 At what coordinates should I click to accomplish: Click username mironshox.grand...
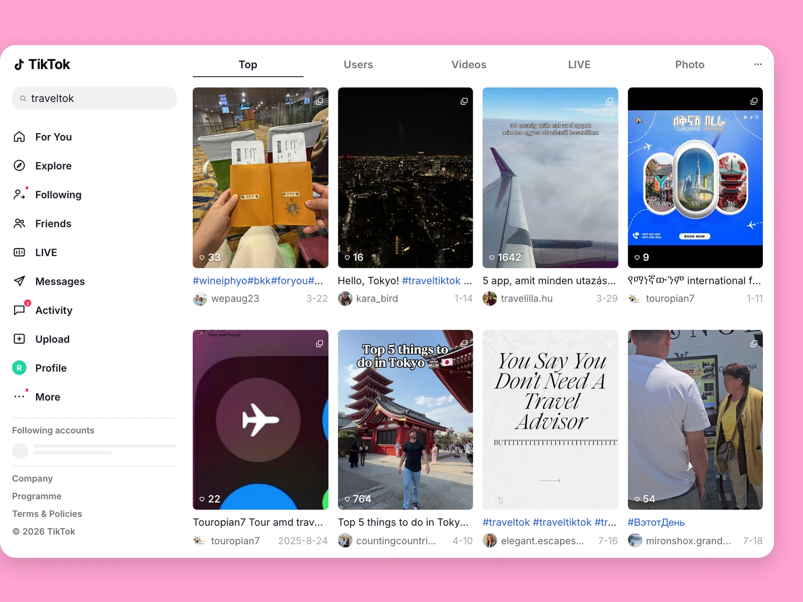click(x=688, y=541)
